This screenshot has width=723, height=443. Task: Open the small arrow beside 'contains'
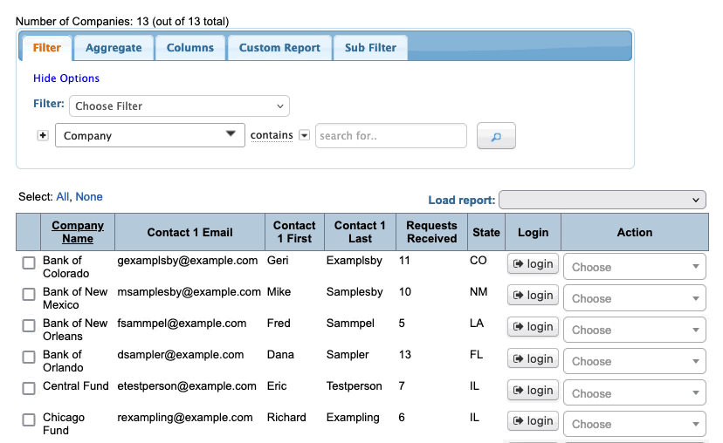tap(304, 135)
